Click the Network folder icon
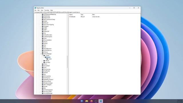 (x=43, y=23)
